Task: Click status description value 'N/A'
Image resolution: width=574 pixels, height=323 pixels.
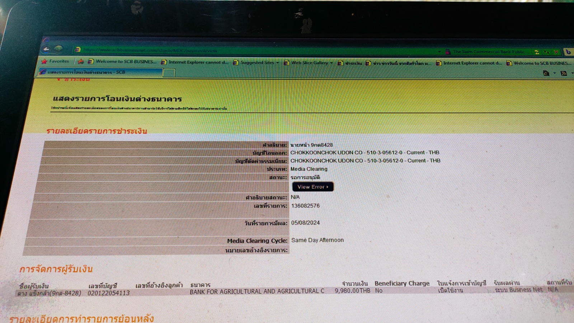Action: pyautogui.click(x=295, y=197)
